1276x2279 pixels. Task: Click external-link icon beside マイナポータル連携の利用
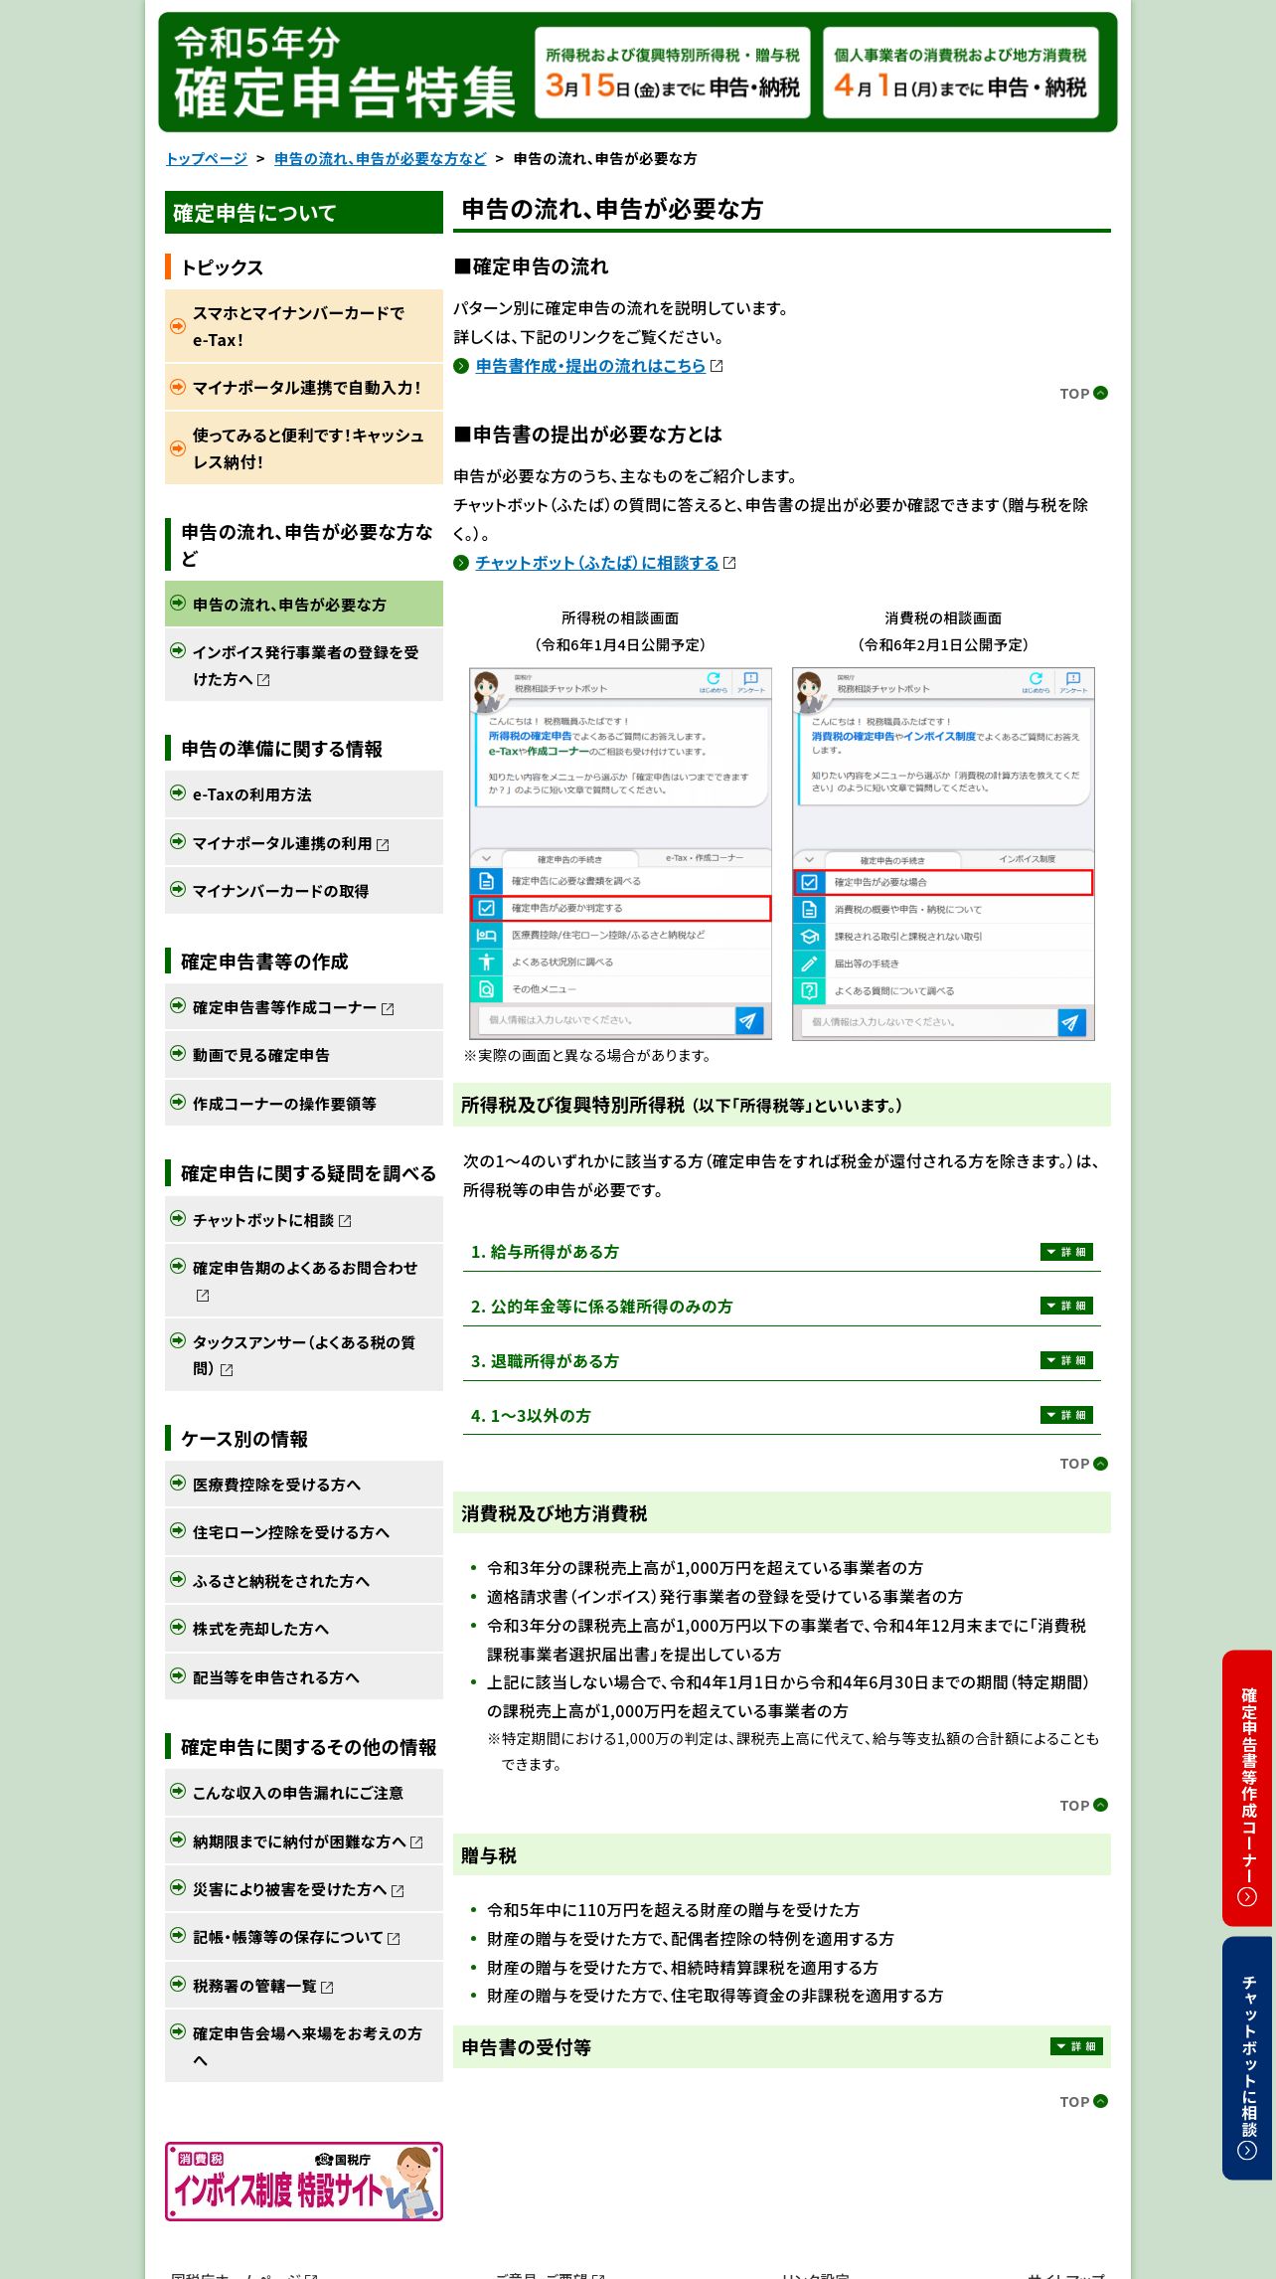pos(383,845)
